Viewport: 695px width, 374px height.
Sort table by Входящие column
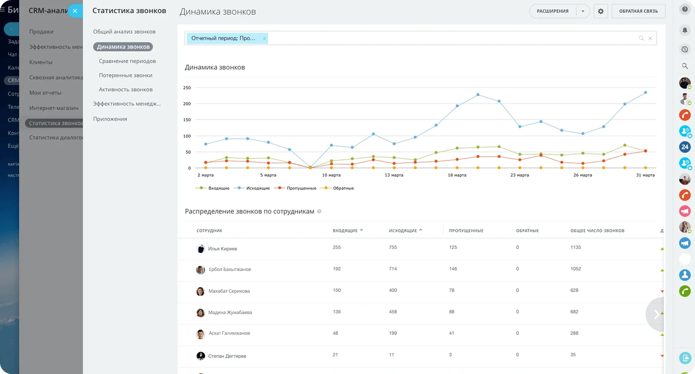click(x=347, y=230)
